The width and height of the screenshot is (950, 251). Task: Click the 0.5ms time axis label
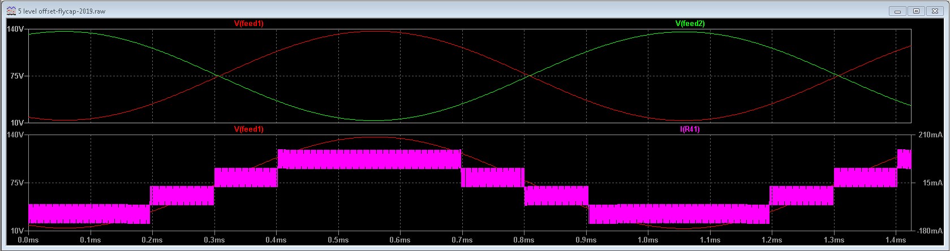338,240
